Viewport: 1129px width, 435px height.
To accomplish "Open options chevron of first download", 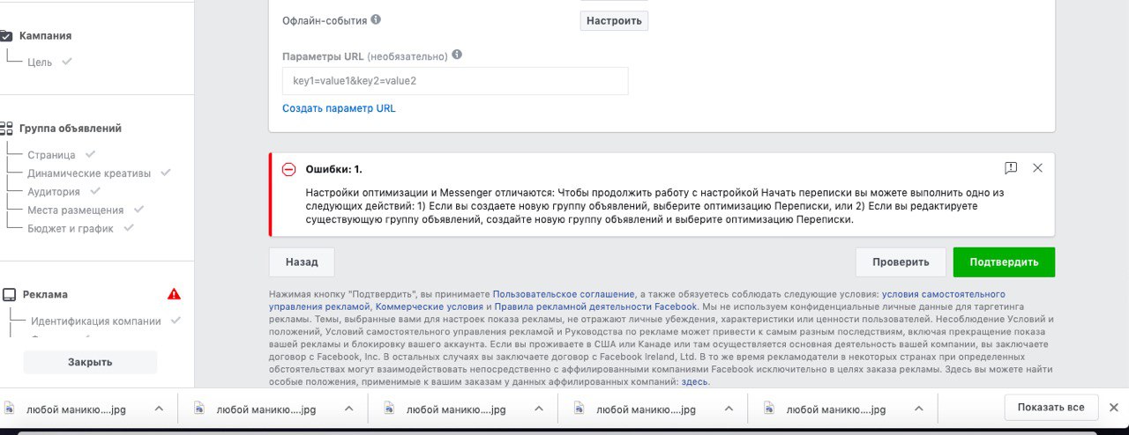I will coord(159,409).
